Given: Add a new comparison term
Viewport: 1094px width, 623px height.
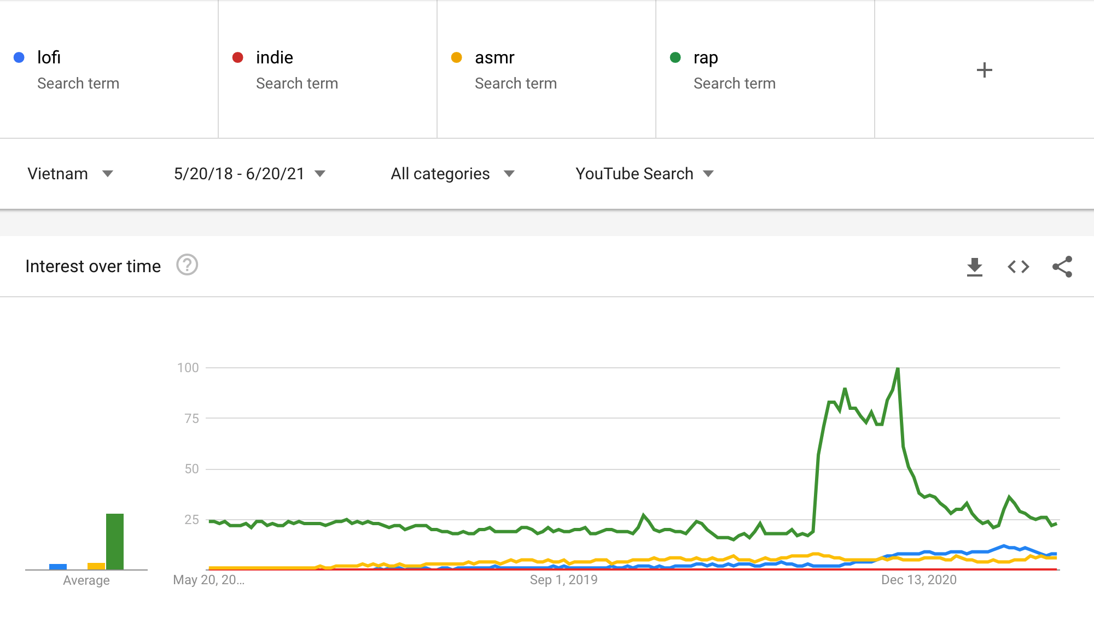Looking at the screenshot, I should 984,70.
